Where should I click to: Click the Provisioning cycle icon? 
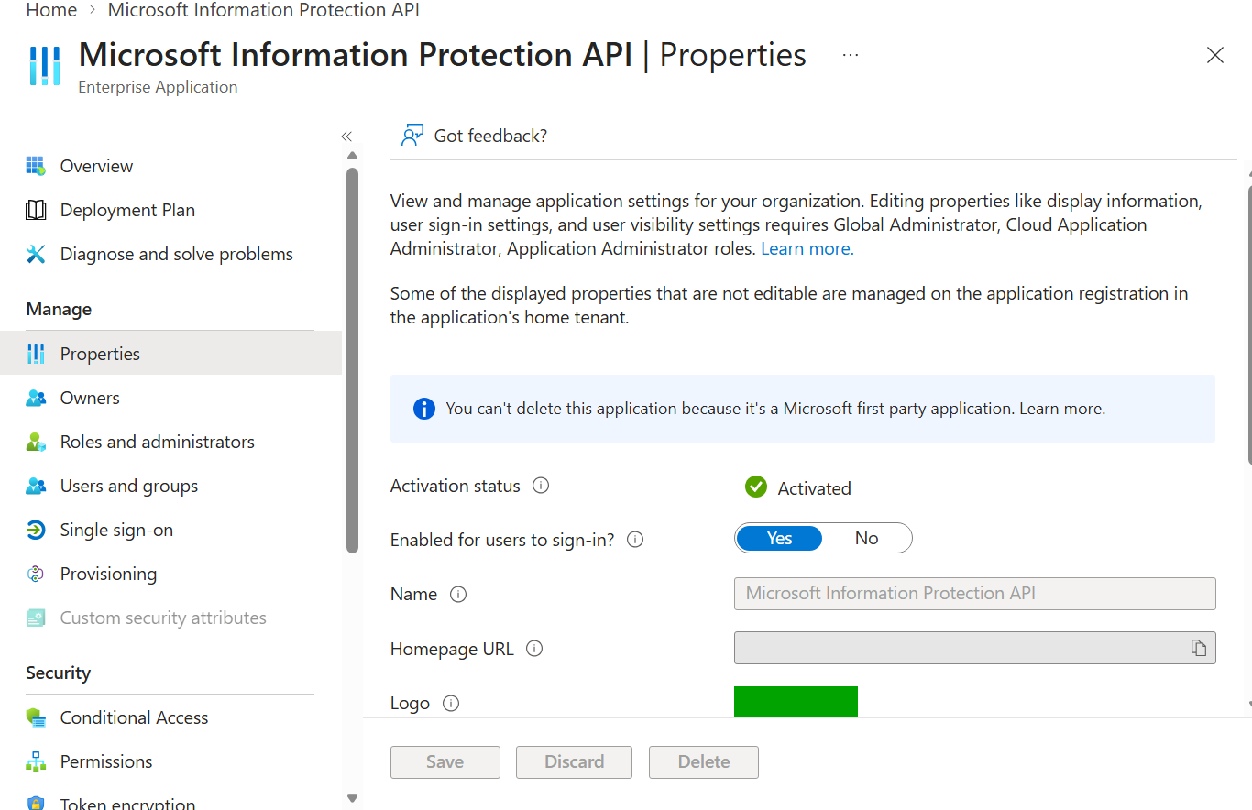pos(36,574)
